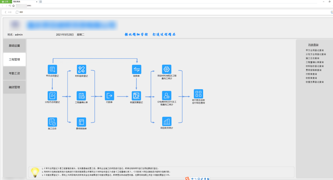Click the browser home icon
This screenshot has width=333, height=180.
(13, 5)
